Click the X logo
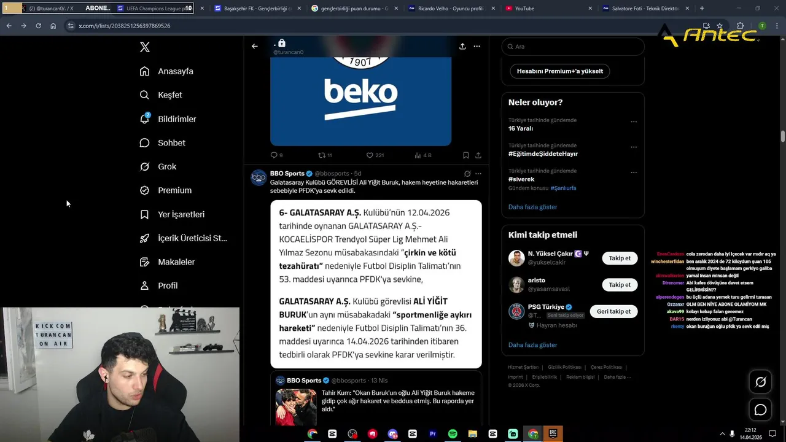This screenshot has height=442, width=786. click(x=145, y=47)
